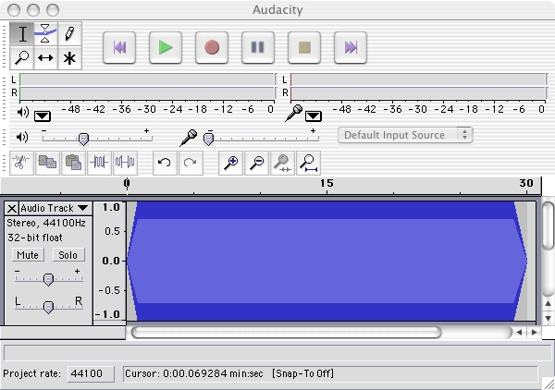
Task: Click the output volume slider knob
Action: pos(83,139)
